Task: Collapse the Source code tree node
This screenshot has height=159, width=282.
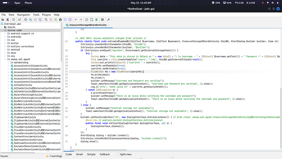Action: [2, 30]
